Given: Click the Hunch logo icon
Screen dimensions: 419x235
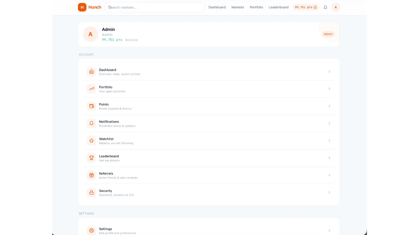Looking at the screenshot, I should 82,7.
